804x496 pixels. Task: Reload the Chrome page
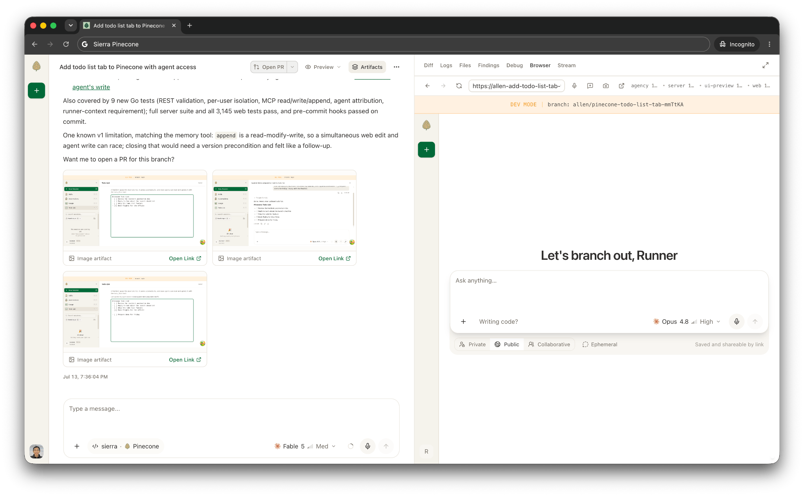pyautogui.click(x=66, y=44)
